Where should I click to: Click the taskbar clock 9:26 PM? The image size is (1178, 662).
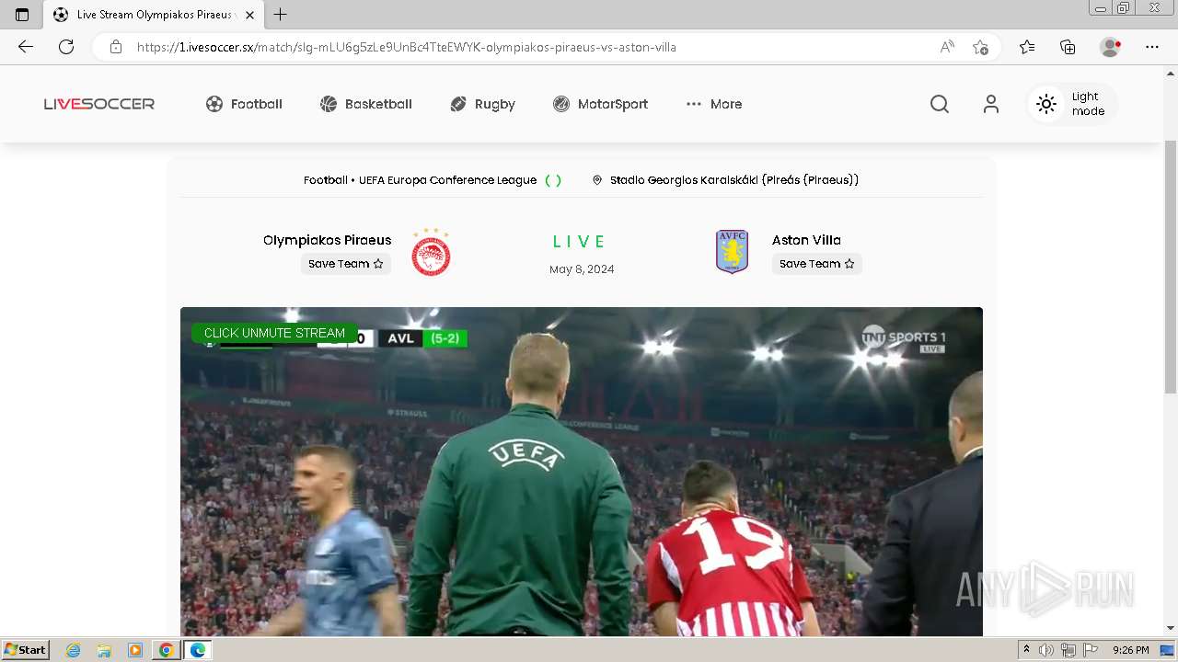[1131, 650]
